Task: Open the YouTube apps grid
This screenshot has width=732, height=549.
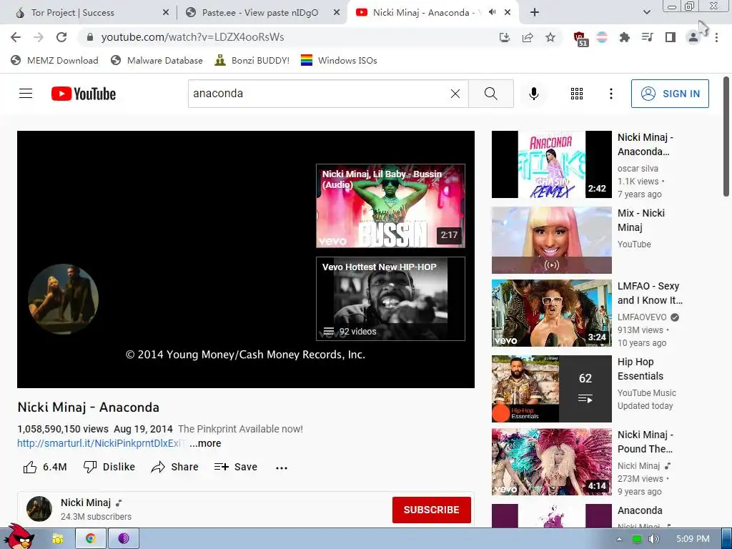Action: point(577,94)
